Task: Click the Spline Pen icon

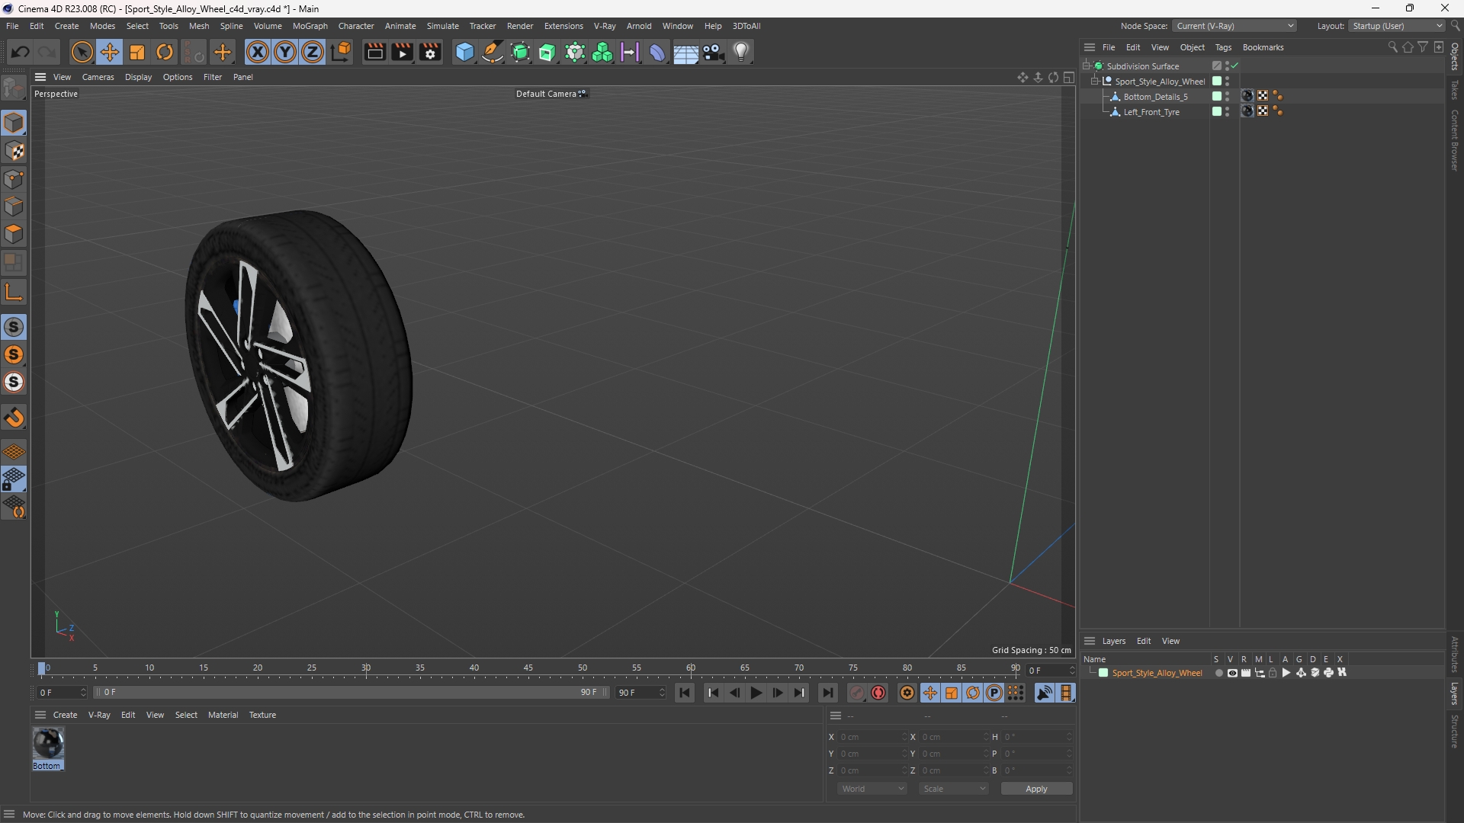Action: (x=493, y=52)
